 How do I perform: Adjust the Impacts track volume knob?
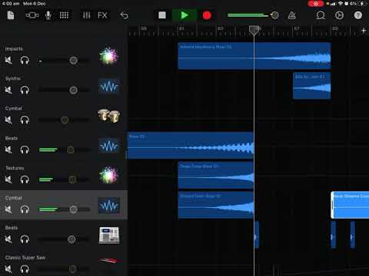tap(74, 61)
